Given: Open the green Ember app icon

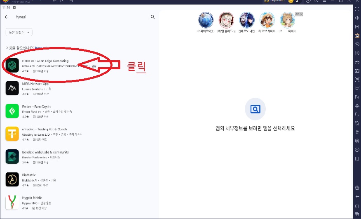Looking at the screenshot, I should (12, 111).
